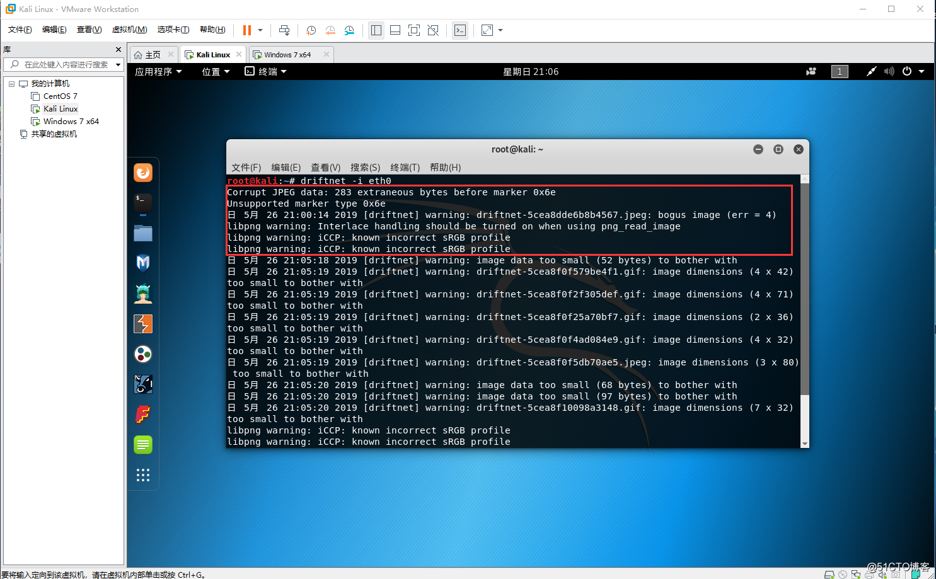Screen dimensions: 936x579
Task: Click the network adapter status icon
Action: [856, 575]
